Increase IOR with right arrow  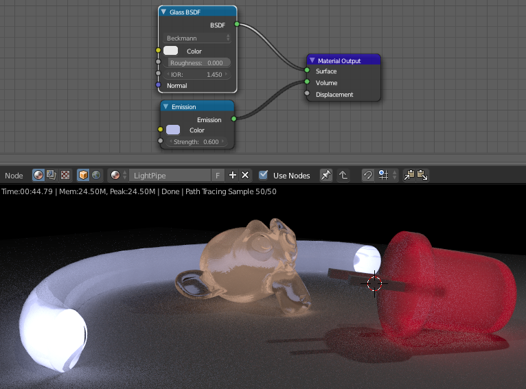coord(227,74)
